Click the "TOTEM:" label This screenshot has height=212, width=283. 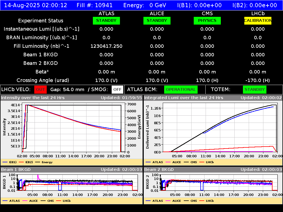tap(221, 90)
